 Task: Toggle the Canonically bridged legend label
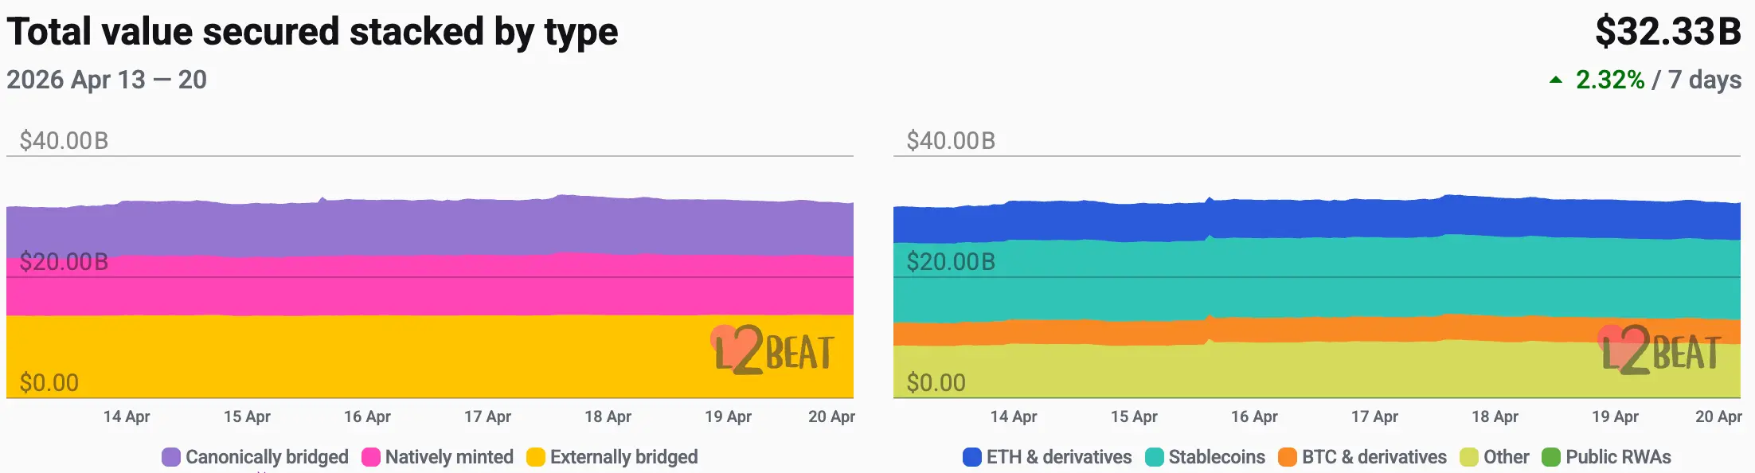click(x=267, y=457)
